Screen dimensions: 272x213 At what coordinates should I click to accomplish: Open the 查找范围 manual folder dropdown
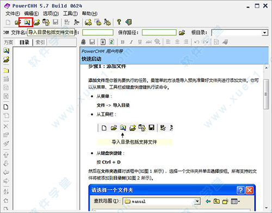pyautogui.click(x=197, y=201)
